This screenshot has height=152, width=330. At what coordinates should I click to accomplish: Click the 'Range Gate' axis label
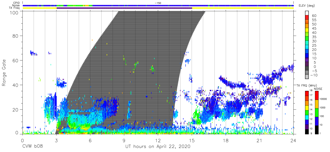(4, 73)
